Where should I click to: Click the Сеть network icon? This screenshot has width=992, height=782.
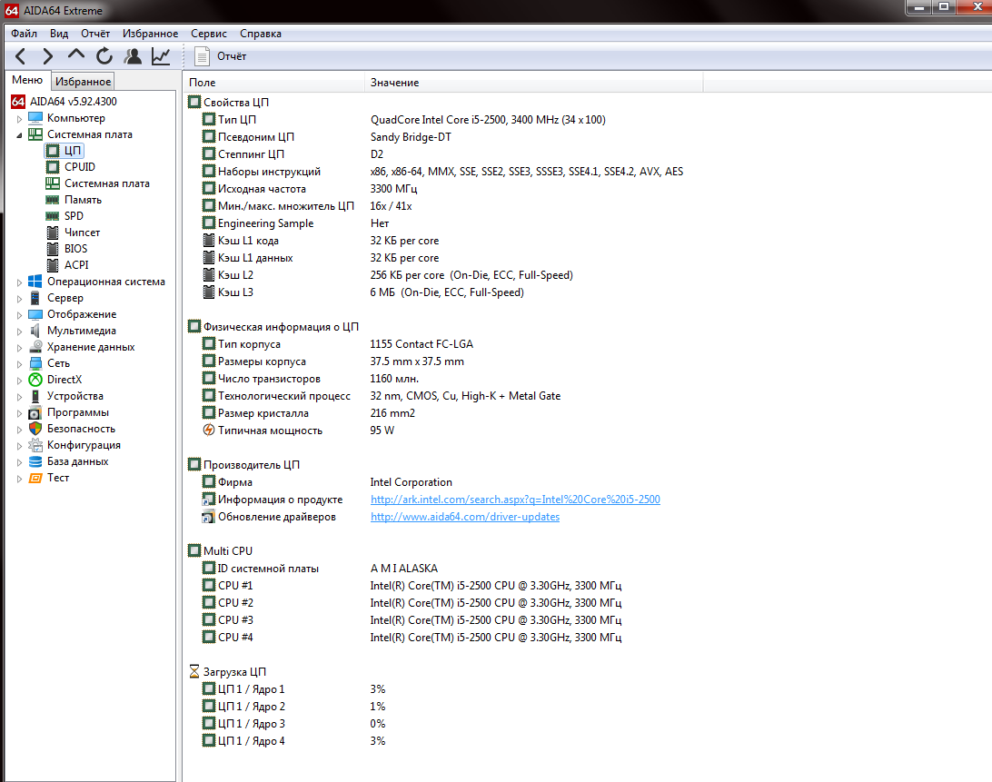[35, 363]
